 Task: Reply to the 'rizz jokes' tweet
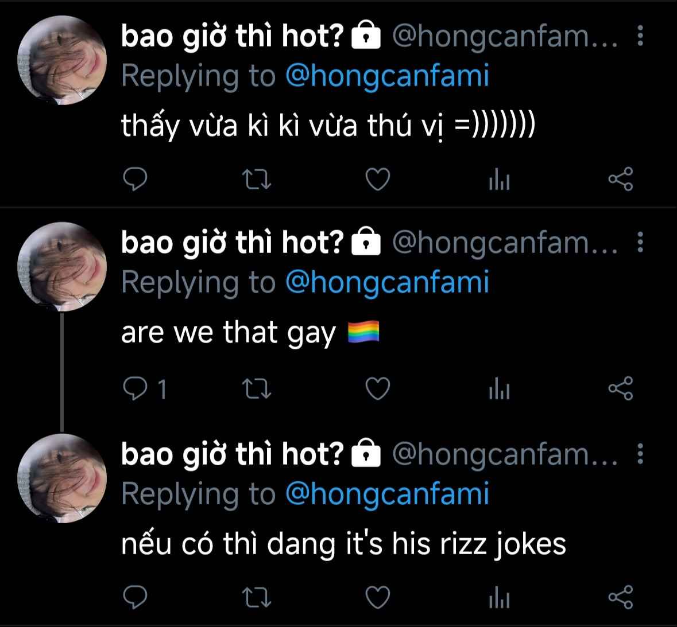[136, 597]
